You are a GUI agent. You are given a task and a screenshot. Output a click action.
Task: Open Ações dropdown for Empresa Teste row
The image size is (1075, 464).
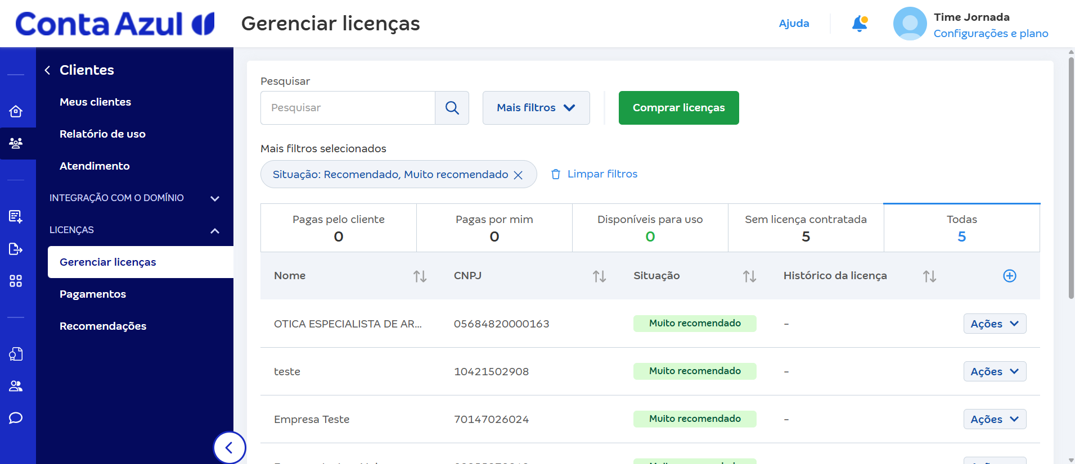pos(995,419)
